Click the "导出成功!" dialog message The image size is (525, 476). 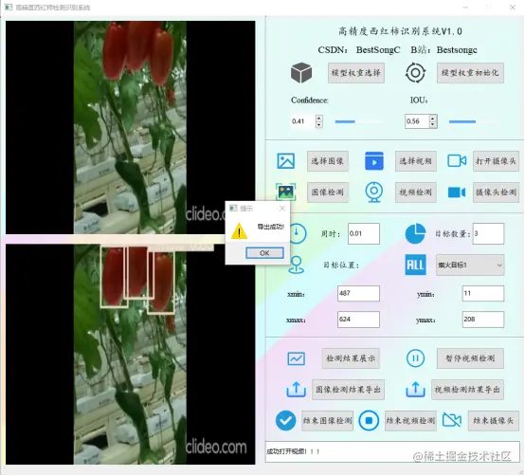(x=270, y=227)
